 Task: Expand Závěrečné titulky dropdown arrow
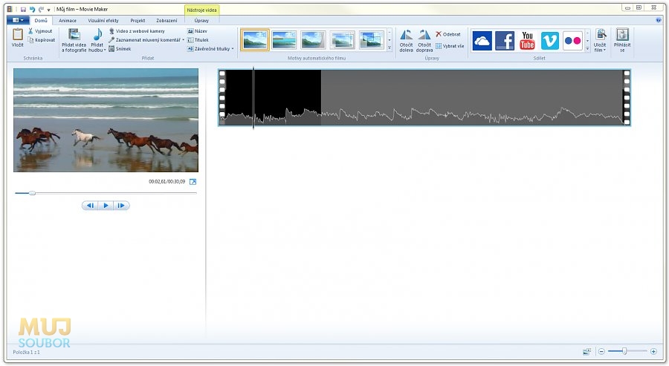pyautogui.click(x=233, y=49)
